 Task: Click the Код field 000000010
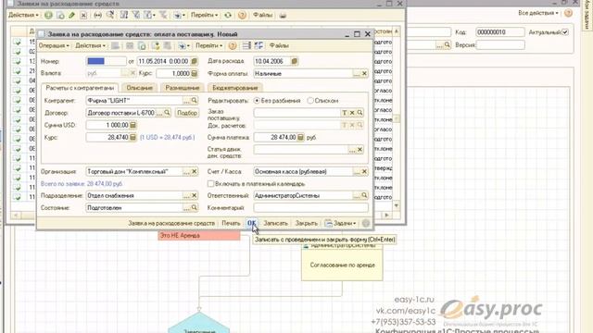coord(500,32)
